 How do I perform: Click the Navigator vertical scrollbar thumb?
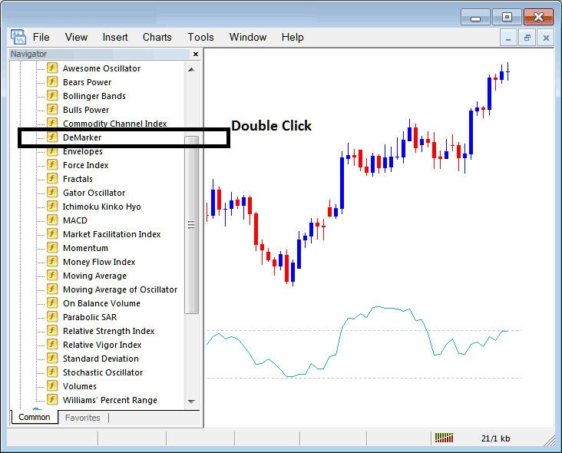pyautogui.click(x=191, y=225)
